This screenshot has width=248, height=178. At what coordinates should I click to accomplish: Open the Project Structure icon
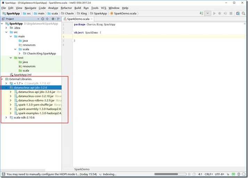click(238, 14)
